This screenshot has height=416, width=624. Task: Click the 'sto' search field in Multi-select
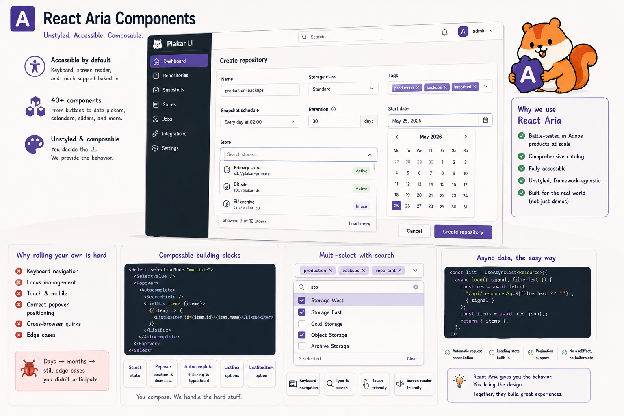(x=358, y=287)
